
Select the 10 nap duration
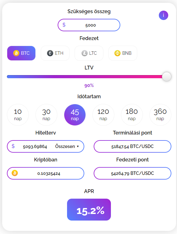click(18, 115)
